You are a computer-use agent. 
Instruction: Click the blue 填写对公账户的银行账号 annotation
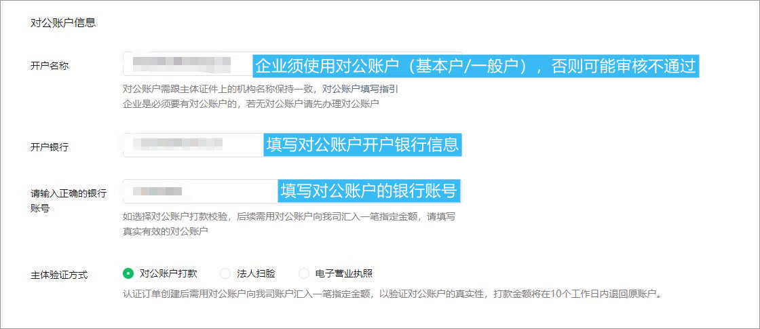point(370,191)
